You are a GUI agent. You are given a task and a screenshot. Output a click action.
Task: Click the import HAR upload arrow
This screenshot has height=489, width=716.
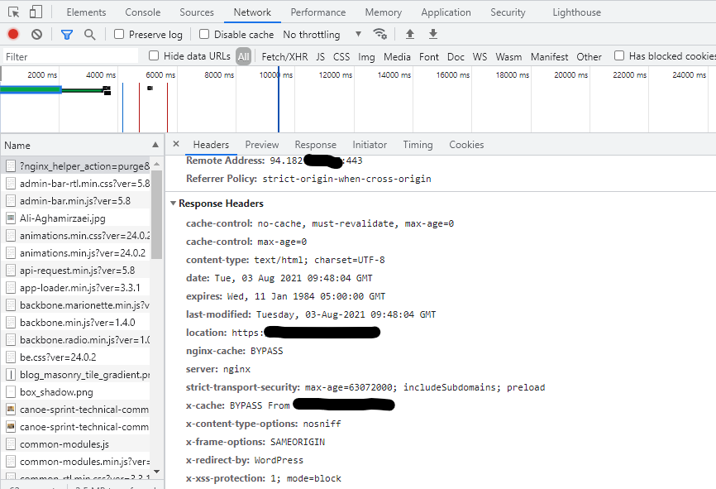(x=410, y=34)
